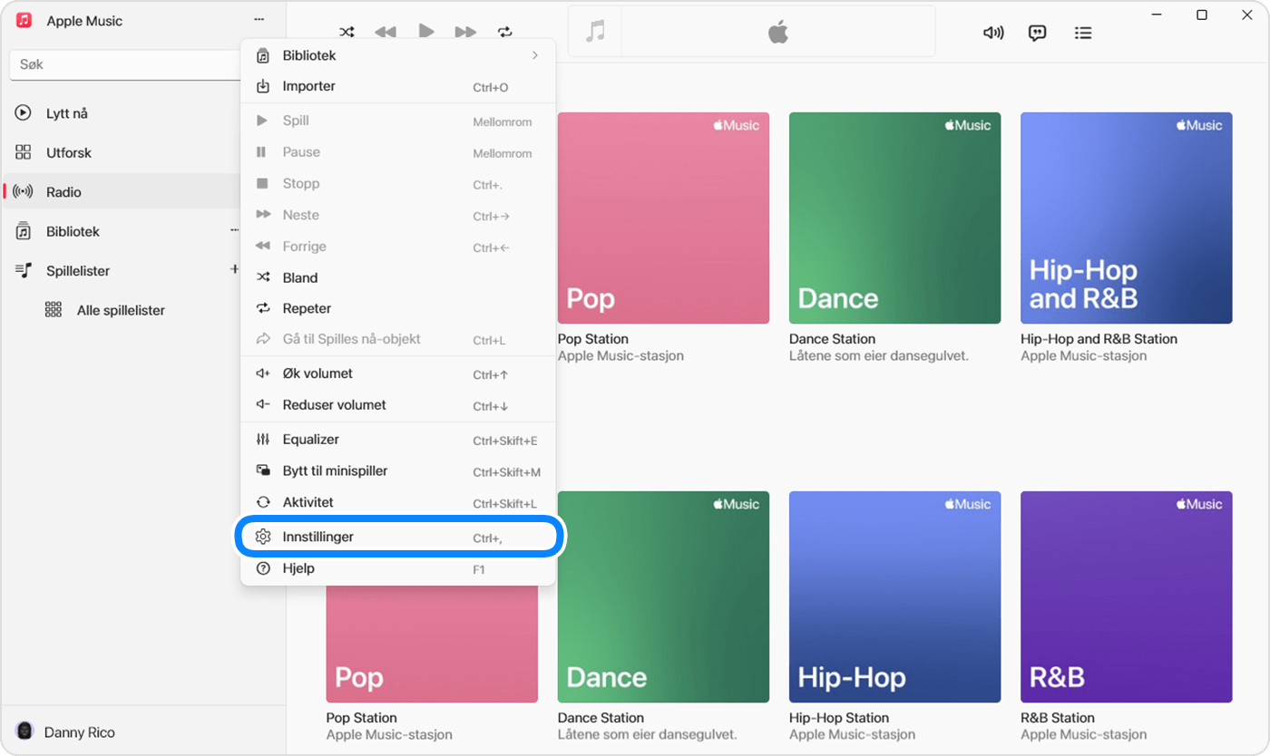1270x756 pixels.
Task: Click the plus button next to Spillelister
Action: tap(234, 269)
